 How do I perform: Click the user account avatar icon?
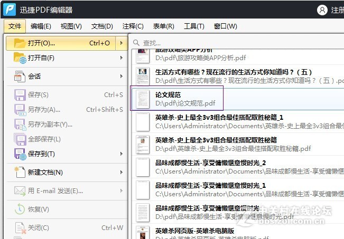coord(322,10)
